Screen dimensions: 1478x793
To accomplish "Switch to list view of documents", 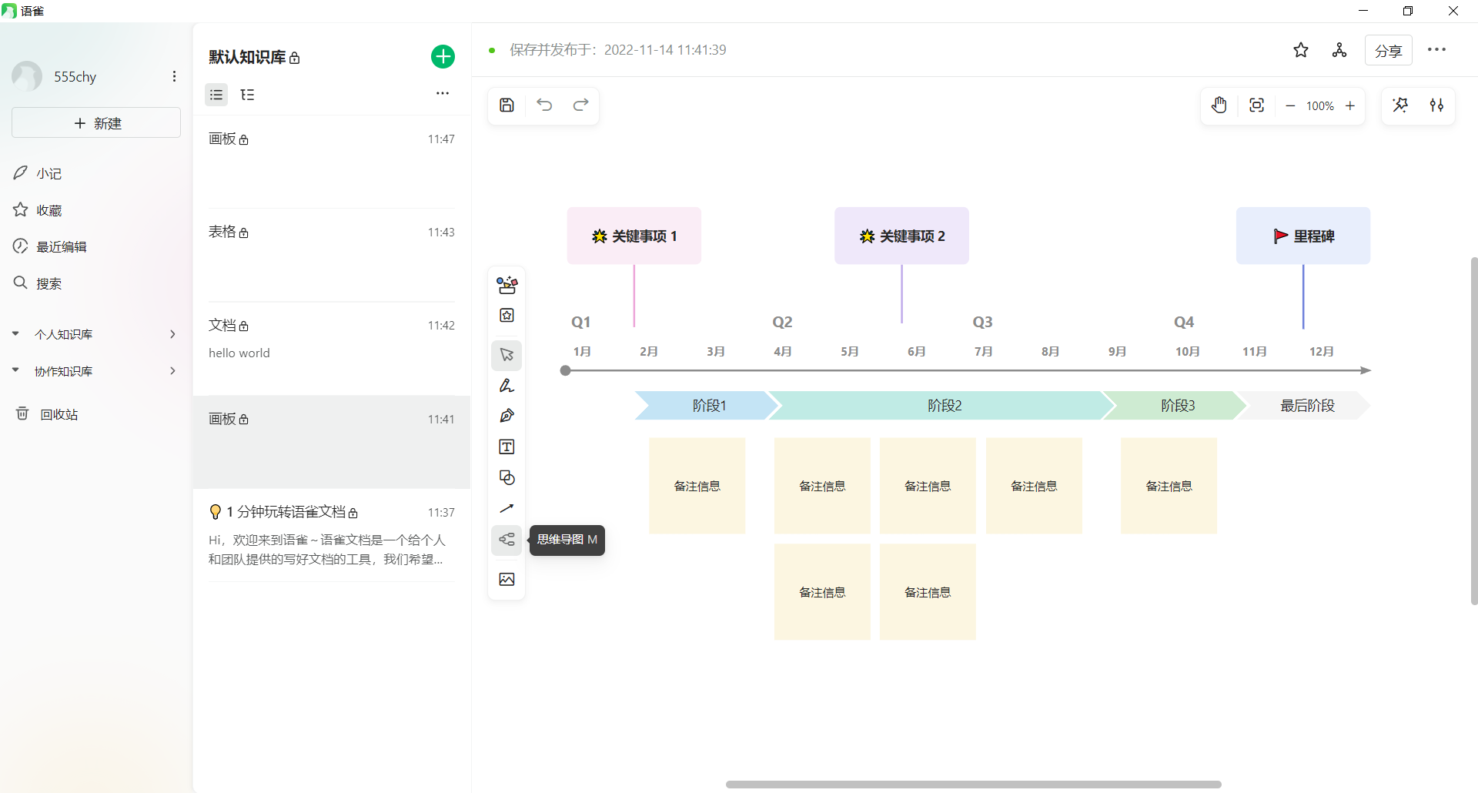I will [216, 95].
